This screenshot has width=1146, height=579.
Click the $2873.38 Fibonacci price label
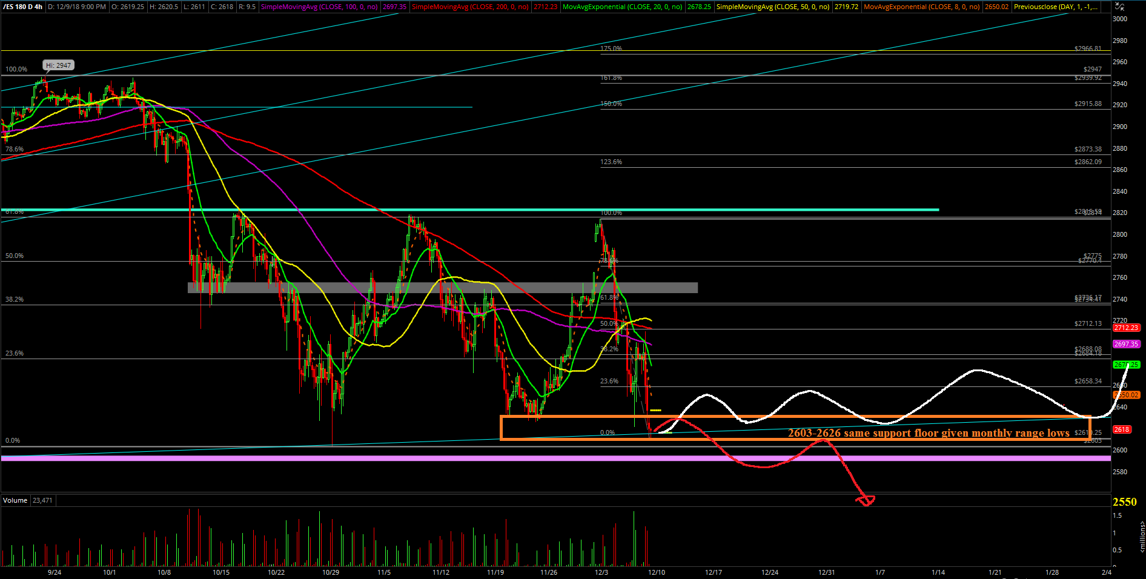coord(1088,149)
